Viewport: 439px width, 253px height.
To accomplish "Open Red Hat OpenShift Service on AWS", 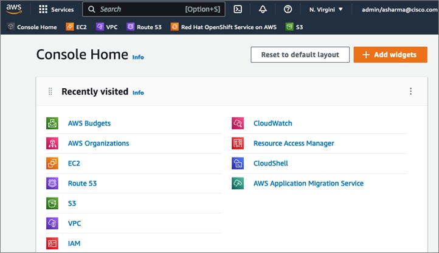I will [x=224, y=27].
